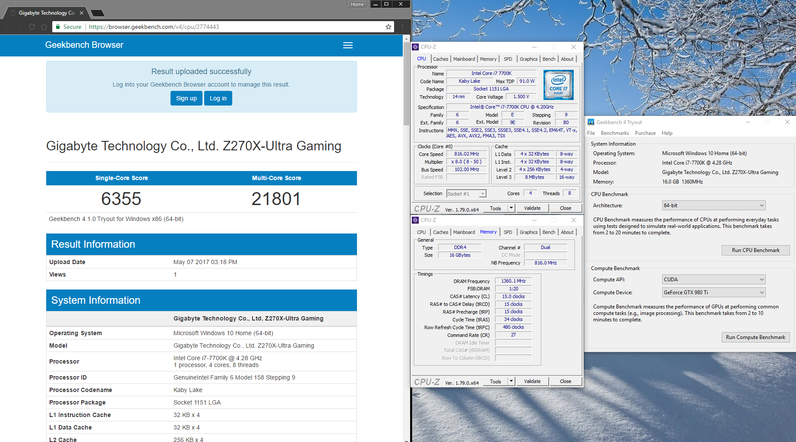Open SPD tab in upper CPU-Z window
This screenshot has width=796, height=442.
point(508,59)
